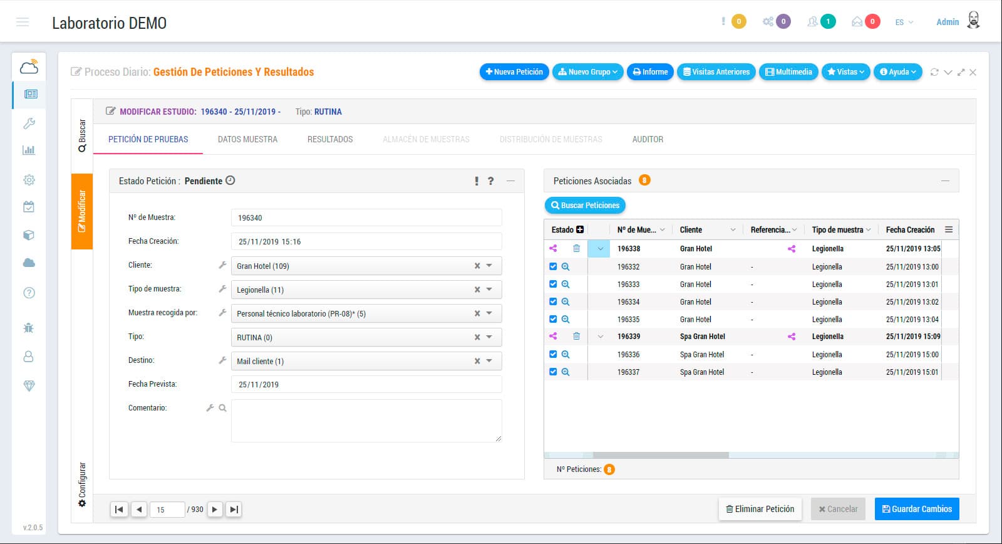Collapse the Estado Petición panel

(x=510, y=181)
